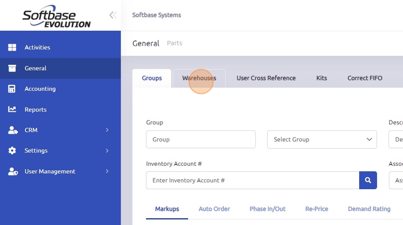Click the Softbase Evolution logo
Viewport: 403px width, 225px height.
pos(57,16)
